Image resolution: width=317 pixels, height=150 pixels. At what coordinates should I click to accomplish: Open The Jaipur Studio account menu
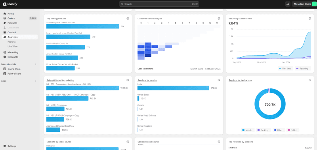click(x=304, y=4)
